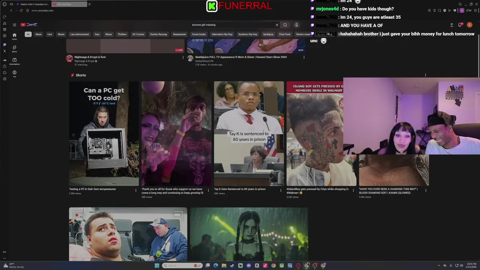Select the Comic books filter chip
The width and height of the screenshot is (480, 270).
[199, 34]
